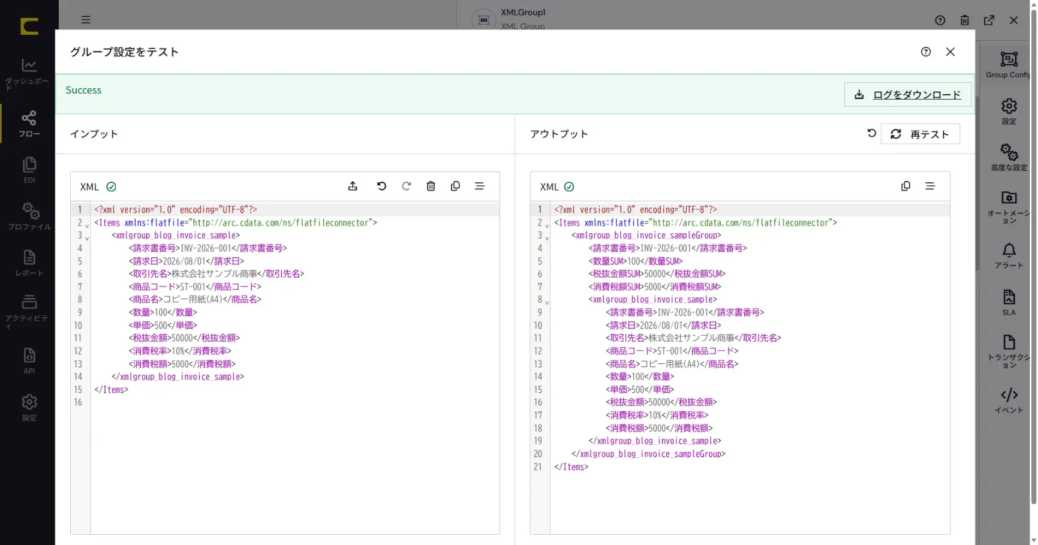This screenshot has width=1038, height=545.
Task: Click output closing xmlgroup_blog_invoice_sampleGroup tag
Action: [648, 454]
